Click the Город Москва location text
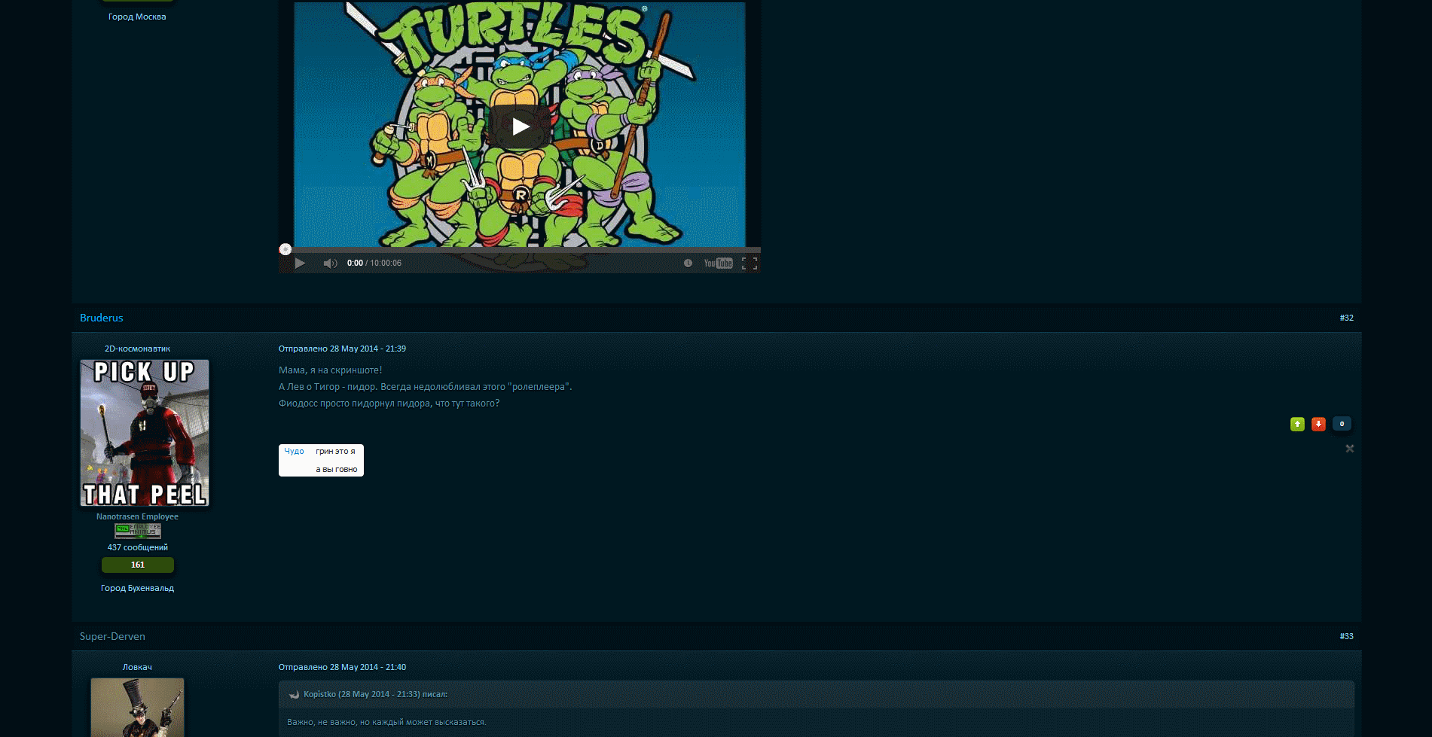This screenshot has height=737, width=1432. (x=137, y=17)
